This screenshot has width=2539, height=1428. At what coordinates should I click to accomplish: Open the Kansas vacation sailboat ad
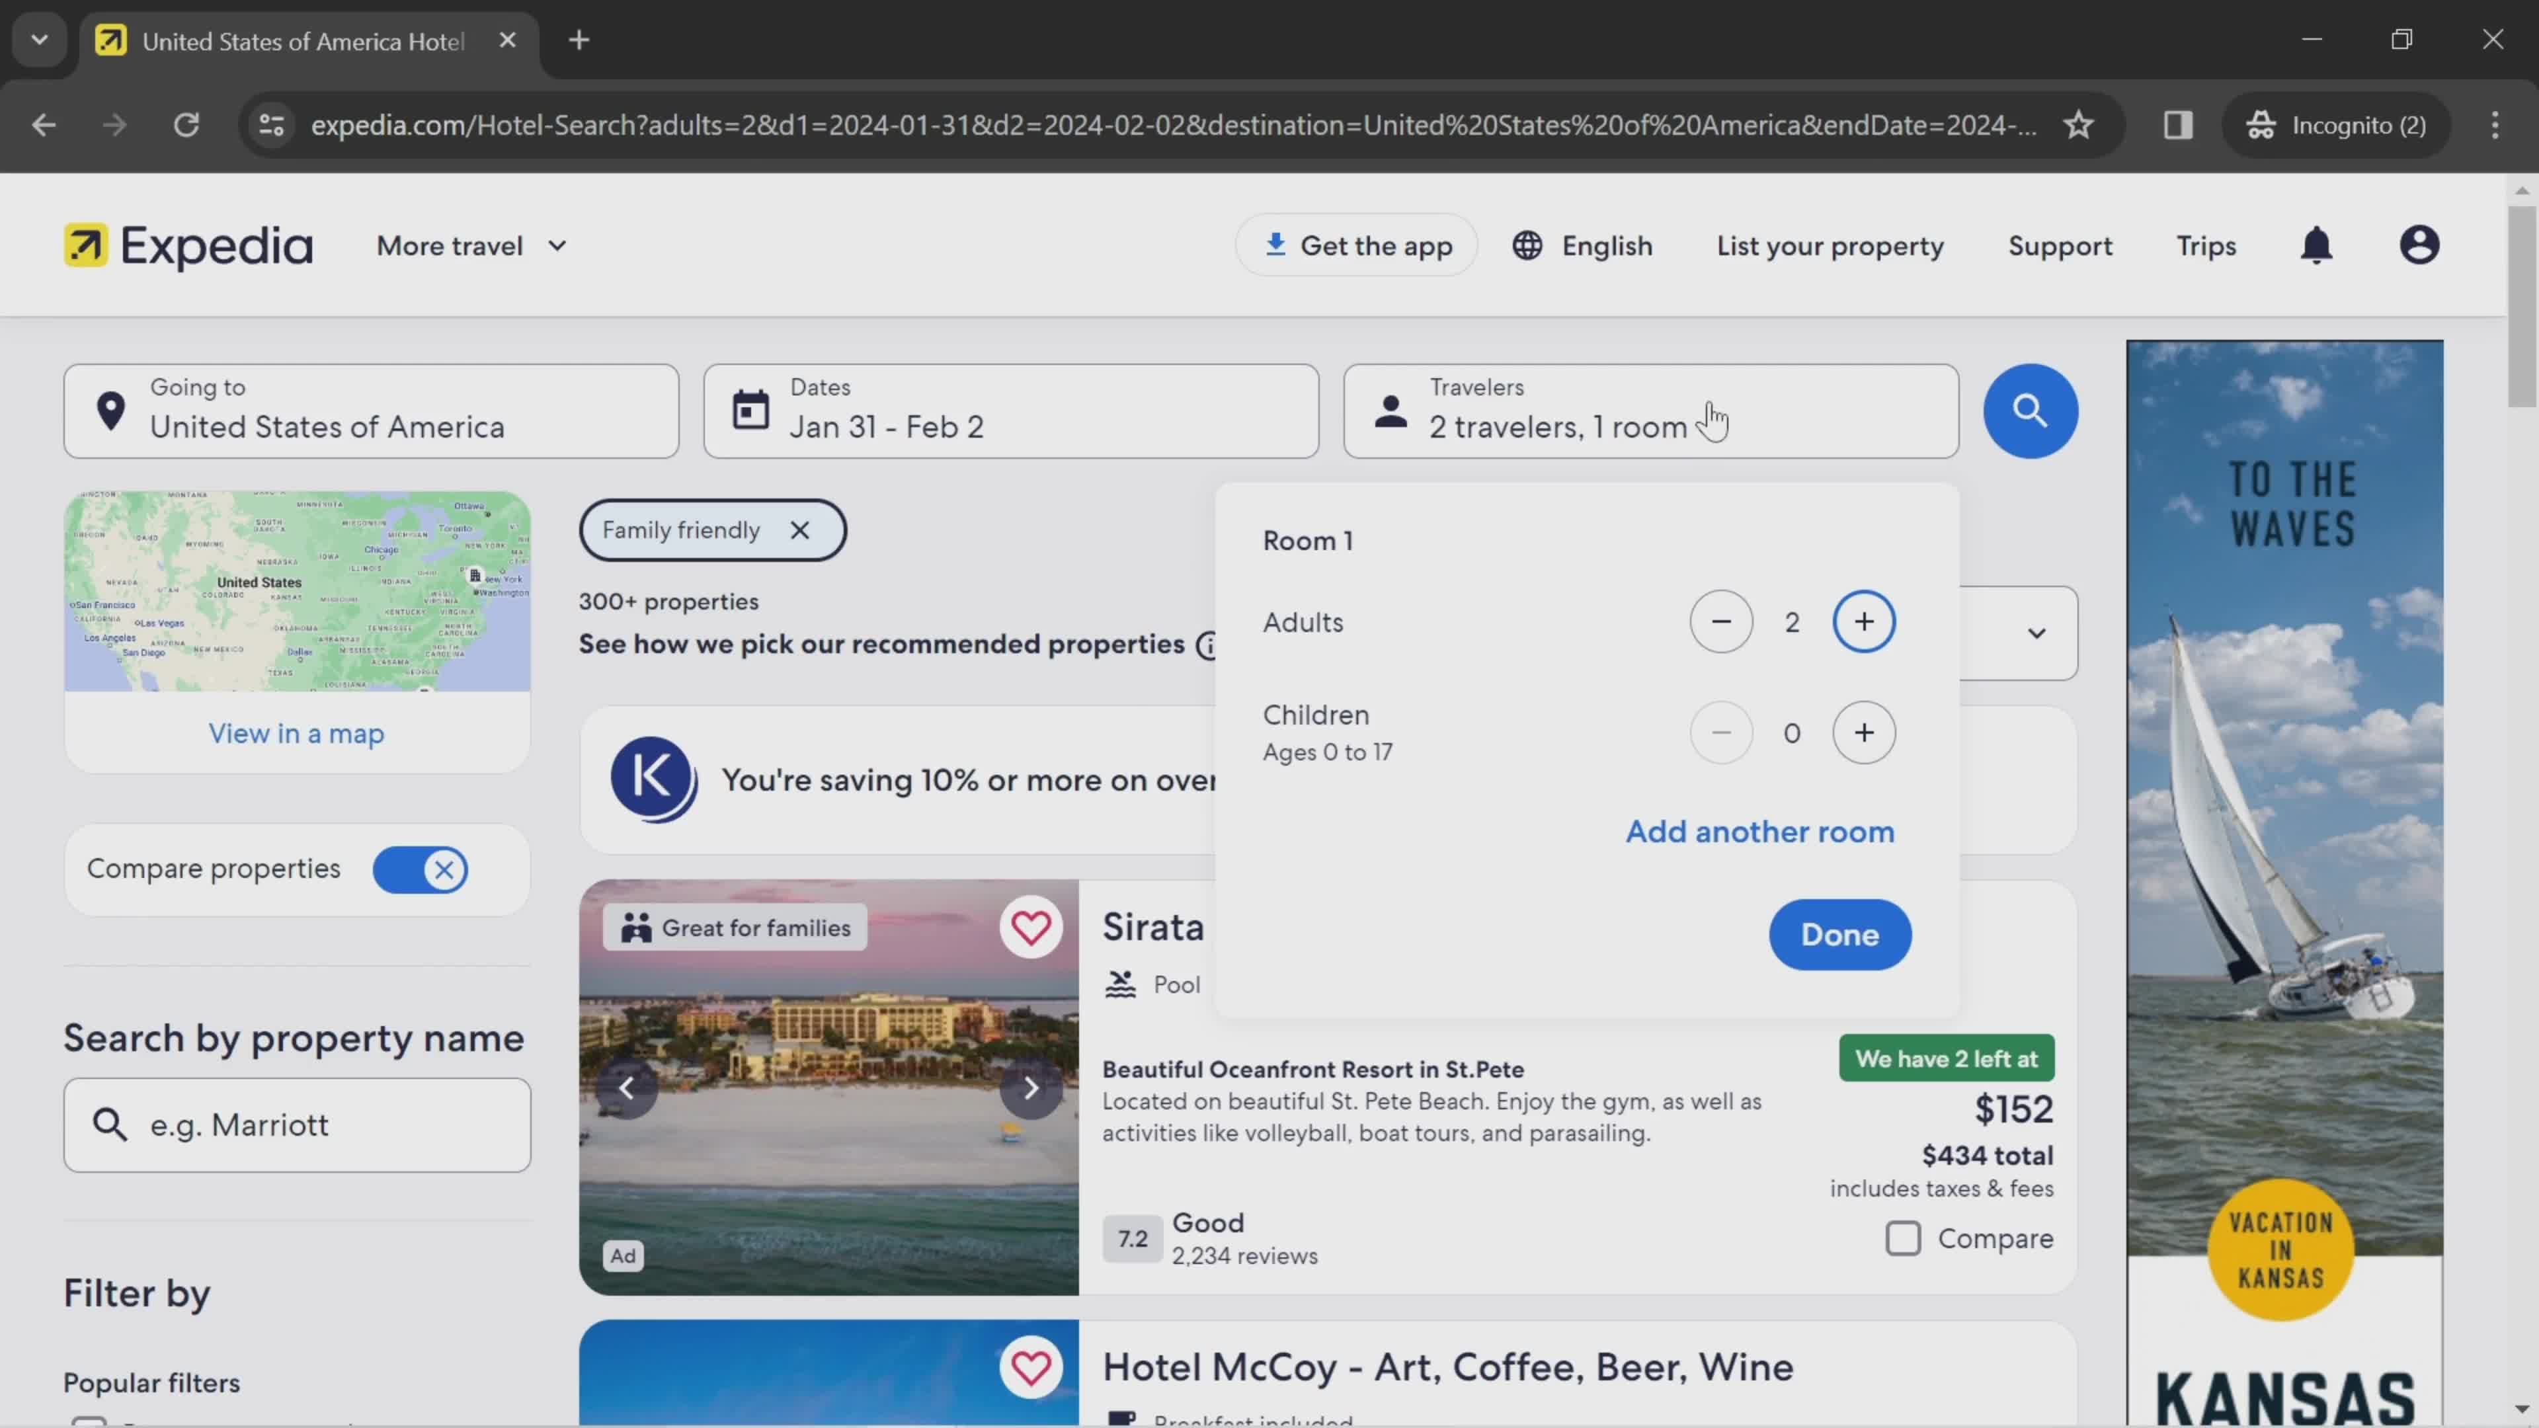(2284, 883)
